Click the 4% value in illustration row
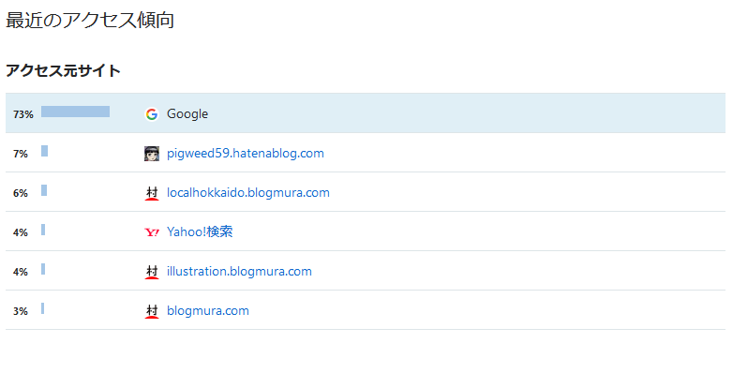Screen dimensions: 733x373 click(x=20, y=272)
